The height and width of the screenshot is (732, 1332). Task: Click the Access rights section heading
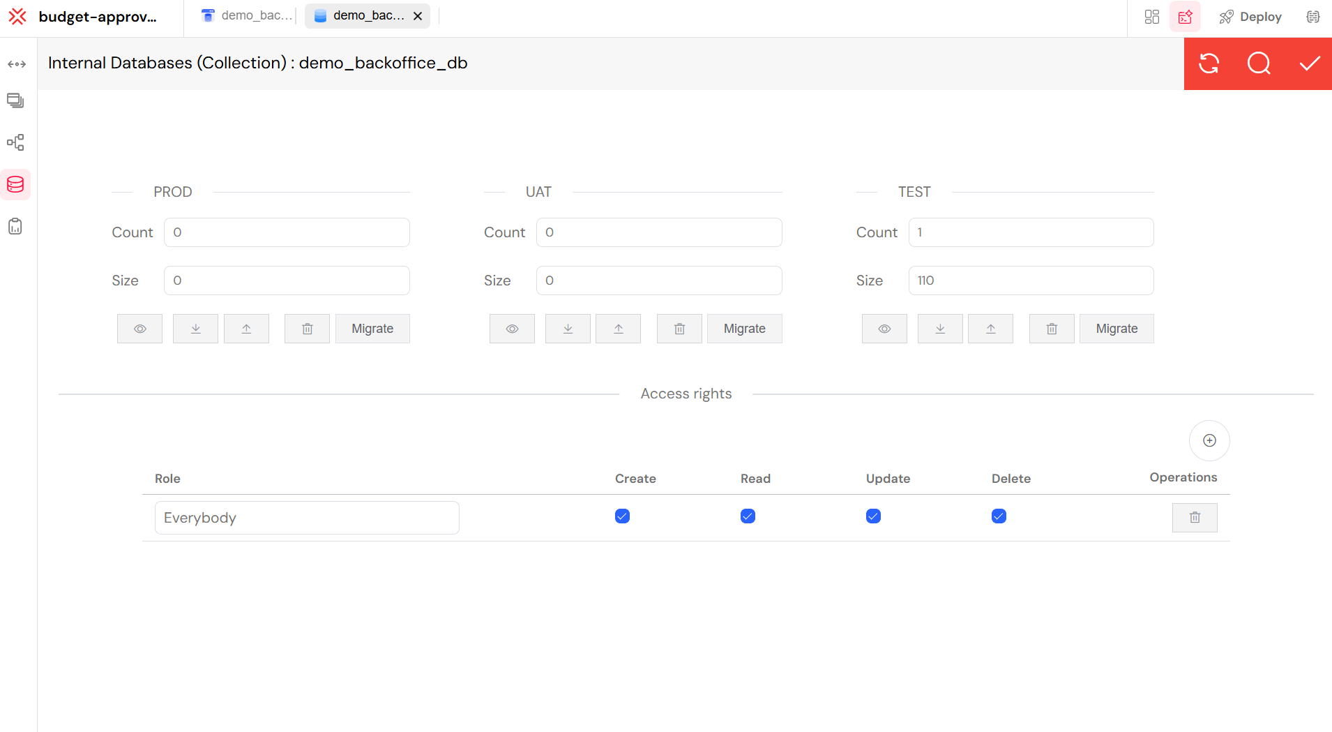686,394
